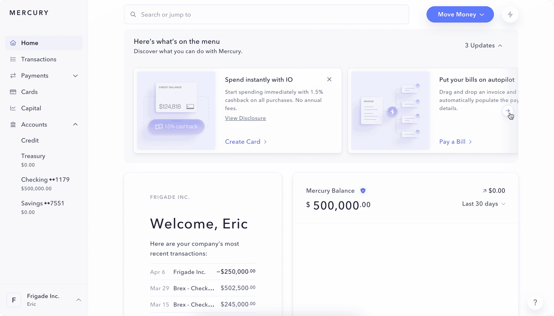
Task: Expand the Payments menu chevron
Action: point(76,75)
